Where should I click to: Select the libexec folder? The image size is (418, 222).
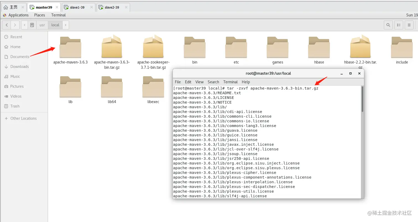pos(153,90)
